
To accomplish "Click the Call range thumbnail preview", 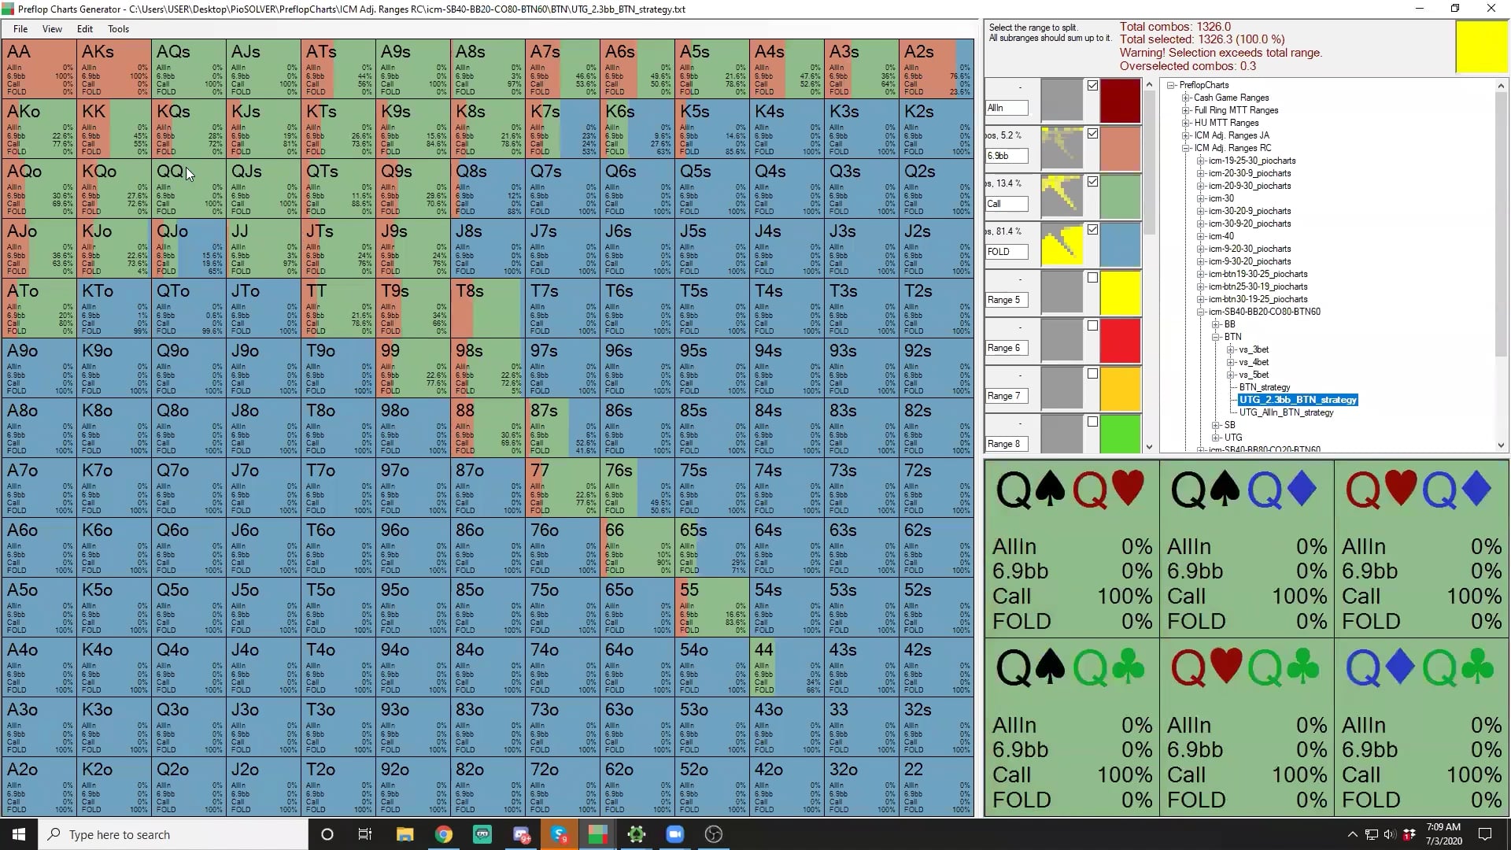I will [1062, 196].
